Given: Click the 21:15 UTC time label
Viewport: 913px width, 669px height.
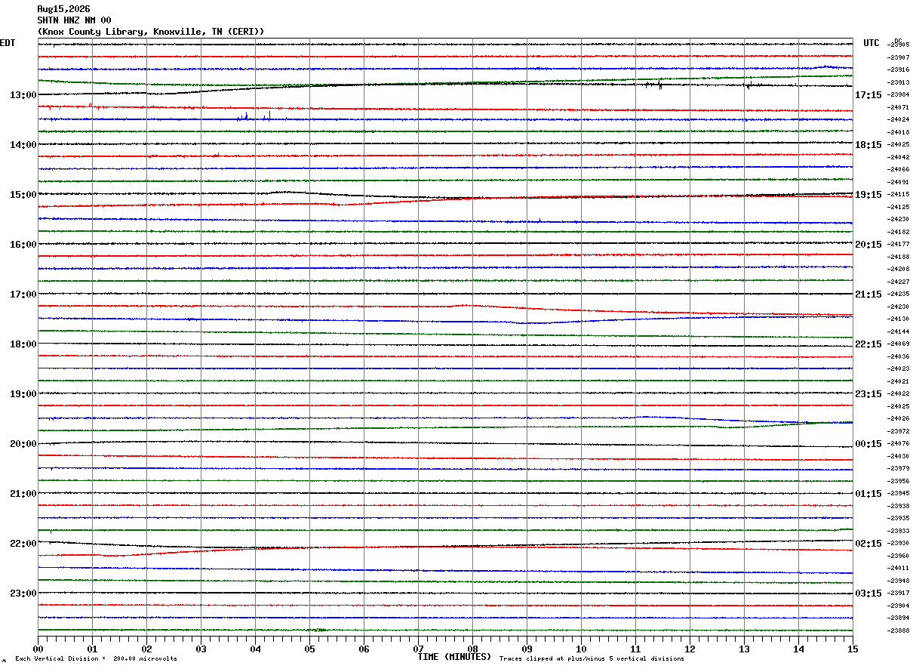Looking at the screenshot, I should click(x=868, y=294).
